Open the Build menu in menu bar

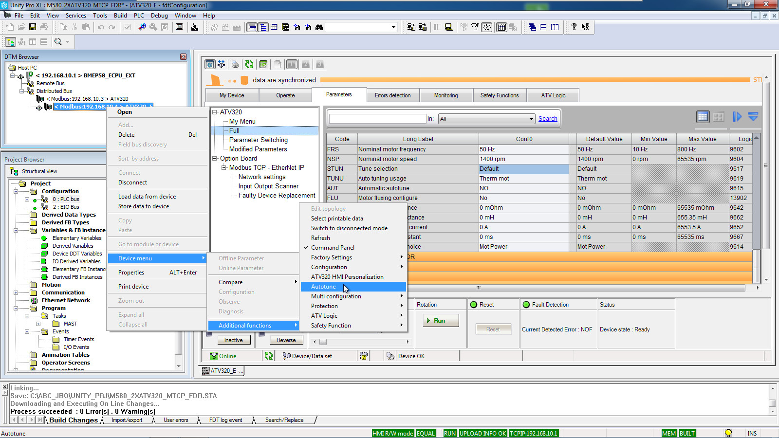click(x=120, y=16)
